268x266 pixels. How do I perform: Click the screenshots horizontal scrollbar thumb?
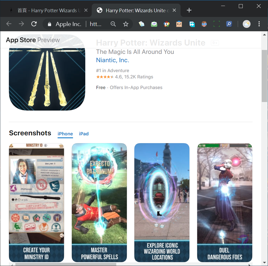pyautogui.click(x=66, y=264)
